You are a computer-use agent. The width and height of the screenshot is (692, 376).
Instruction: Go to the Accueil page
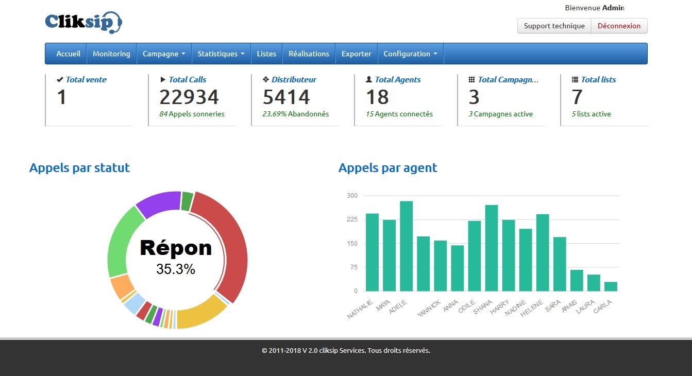(68, 54)
